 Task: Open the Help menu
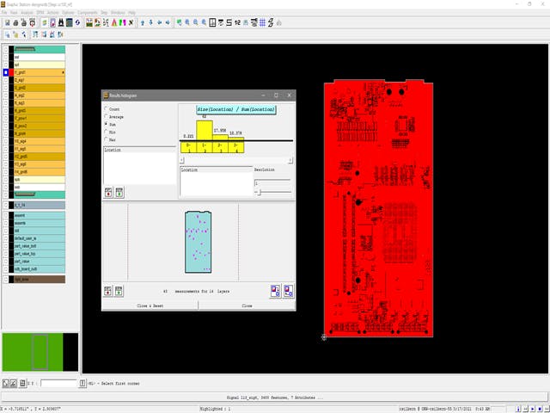click(132, 13)
